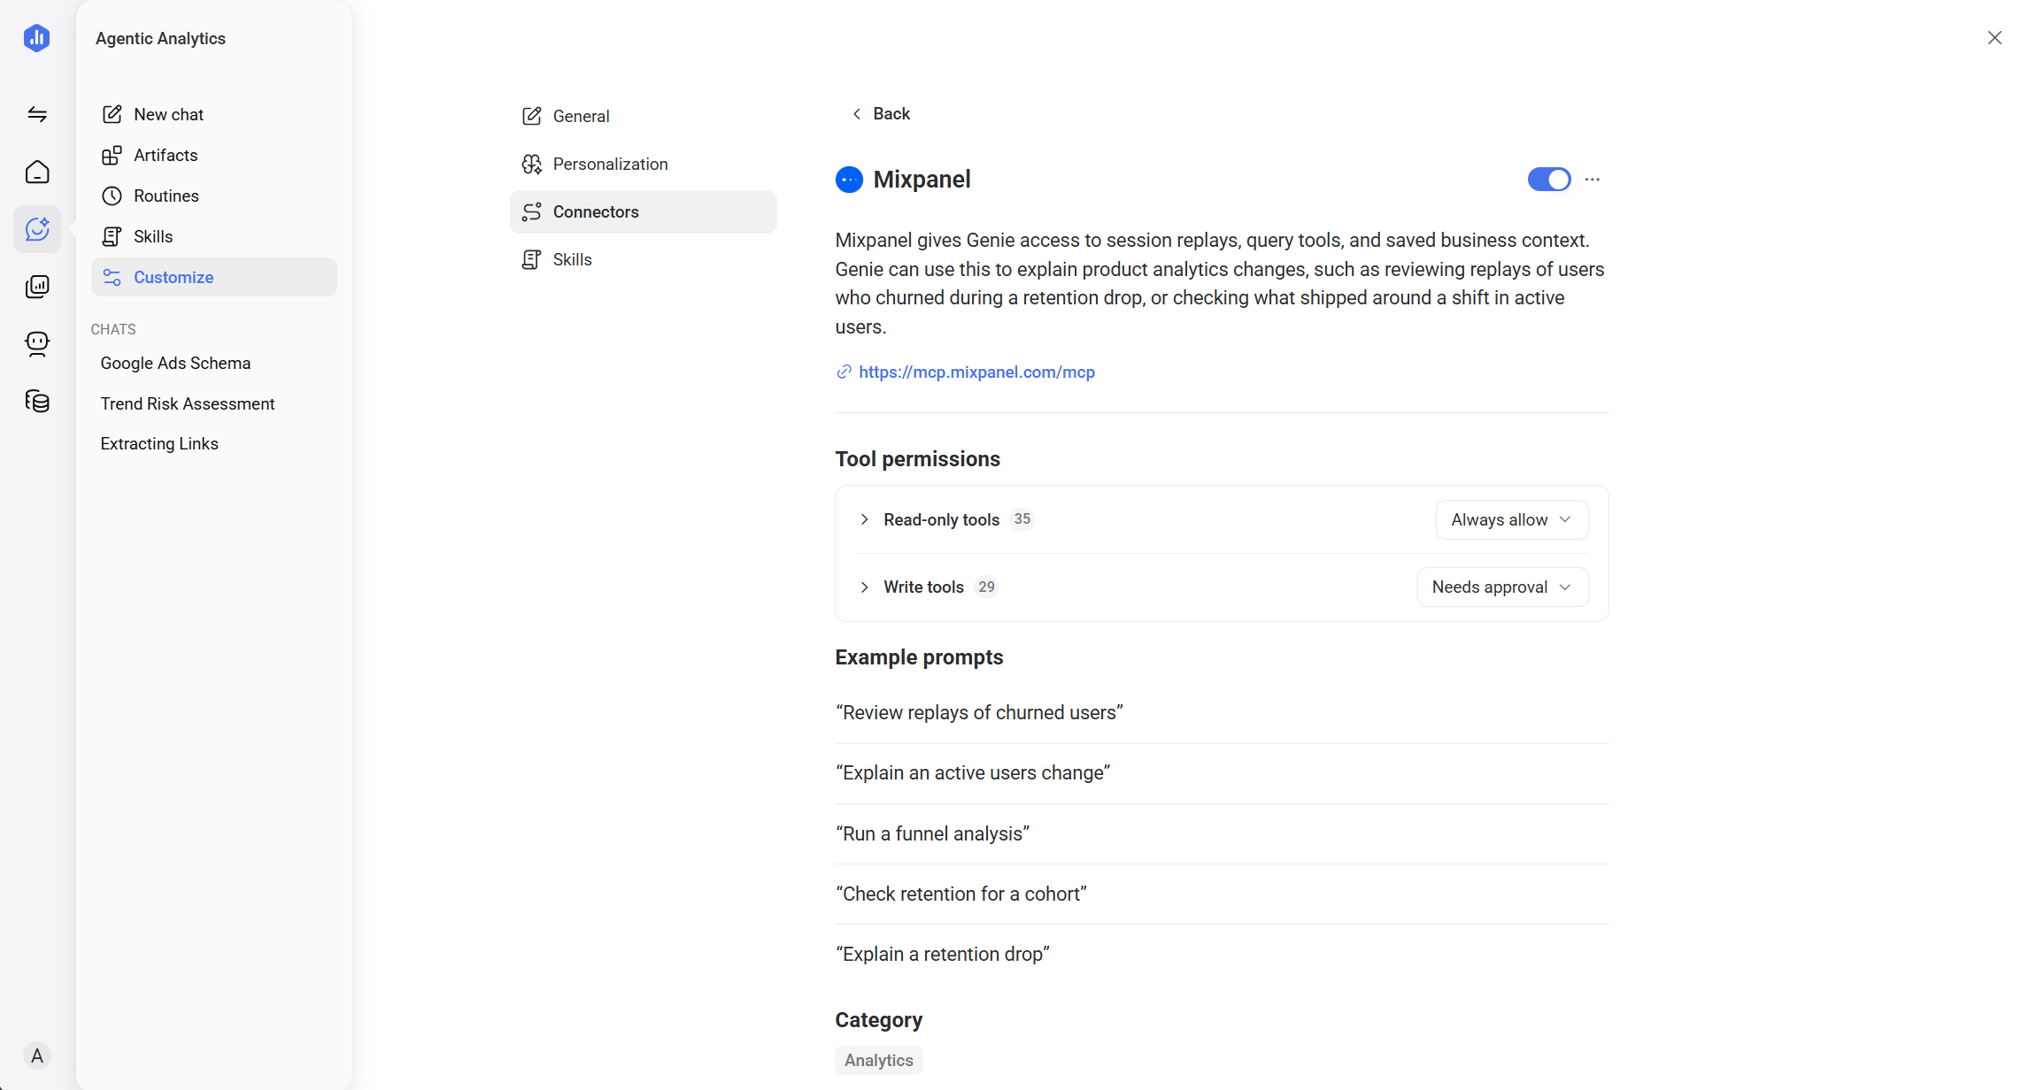
Task: Open the robot face icon in left rail
Action: 37,343
